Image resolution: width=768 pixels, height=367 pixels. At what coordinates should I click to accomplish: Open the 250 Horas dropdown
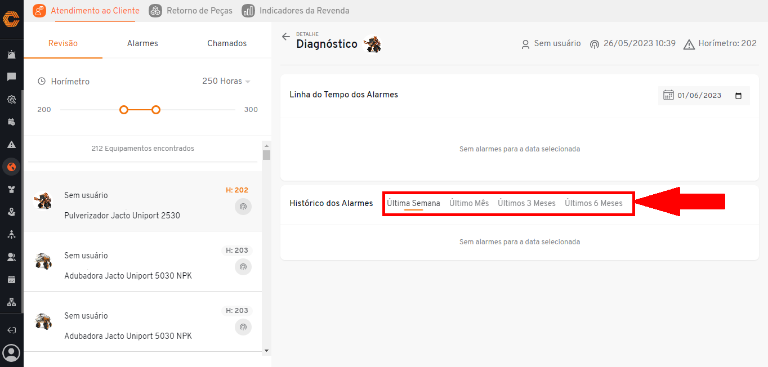[226, 81]
